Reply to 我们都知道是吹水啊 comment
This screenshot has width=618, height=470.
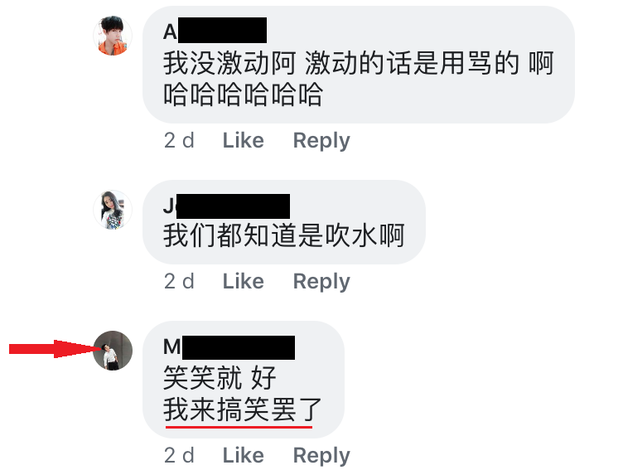(x=321, y=283)
